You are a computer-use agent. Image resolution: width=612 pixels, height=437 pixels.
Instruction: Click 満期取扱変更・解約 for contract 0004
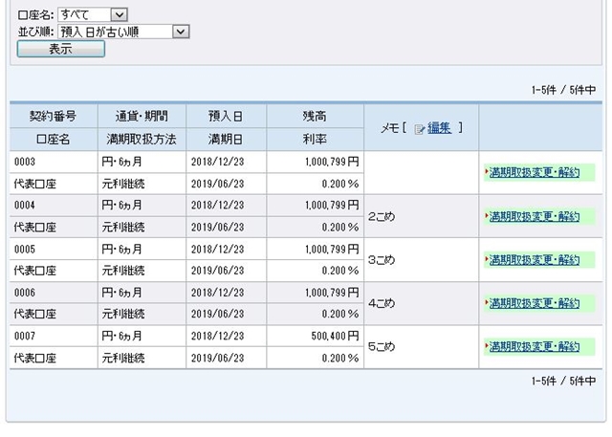coord(535,216)
